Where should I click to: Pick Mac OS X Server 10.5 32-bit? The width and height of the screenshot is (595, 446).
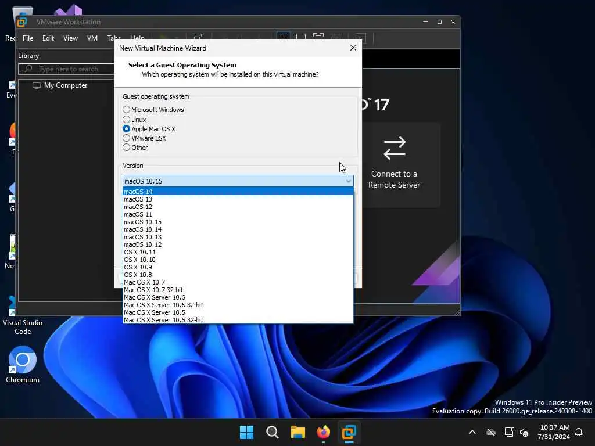pos(238,320)
